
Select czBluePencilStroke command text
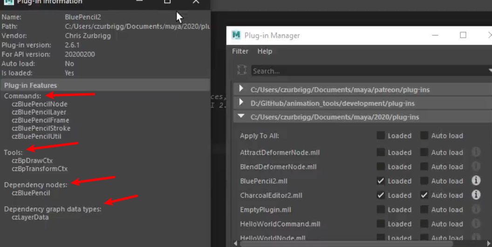tap(41, 128)
